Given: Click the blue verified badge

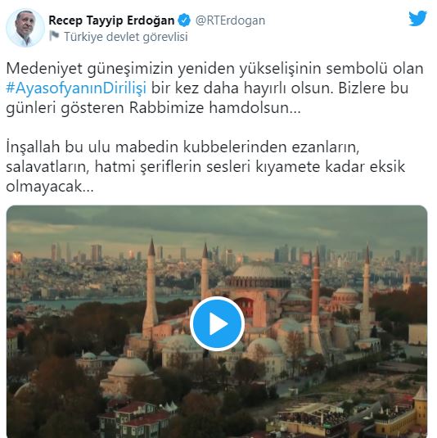Looking at the screenshot, I should (x=184, y=20).
